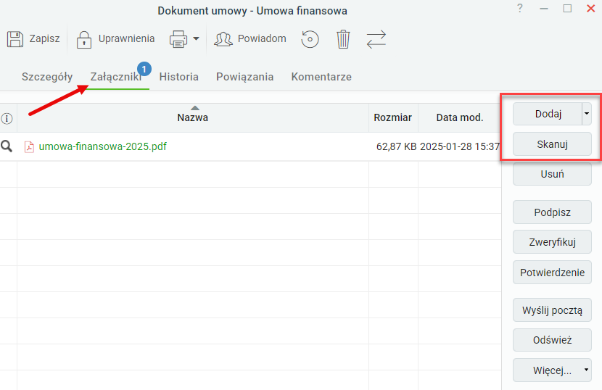Click the Usuń button
This screenshot has width=602, height=390.
click(552, 174)
